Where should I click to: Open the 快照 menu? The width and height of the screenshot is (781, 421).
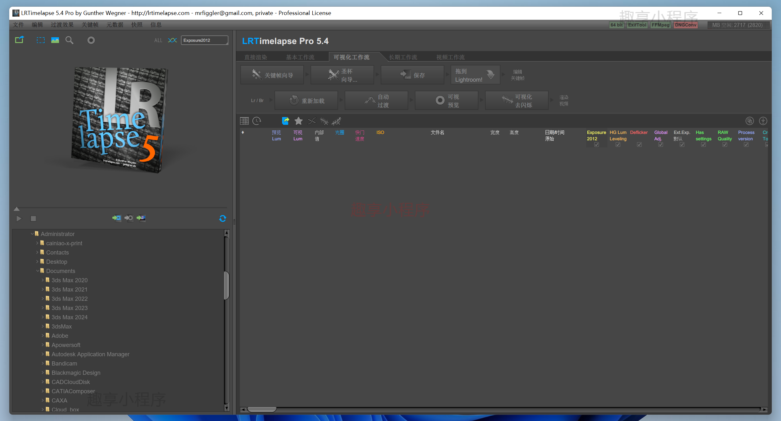(x=137, y=25)
